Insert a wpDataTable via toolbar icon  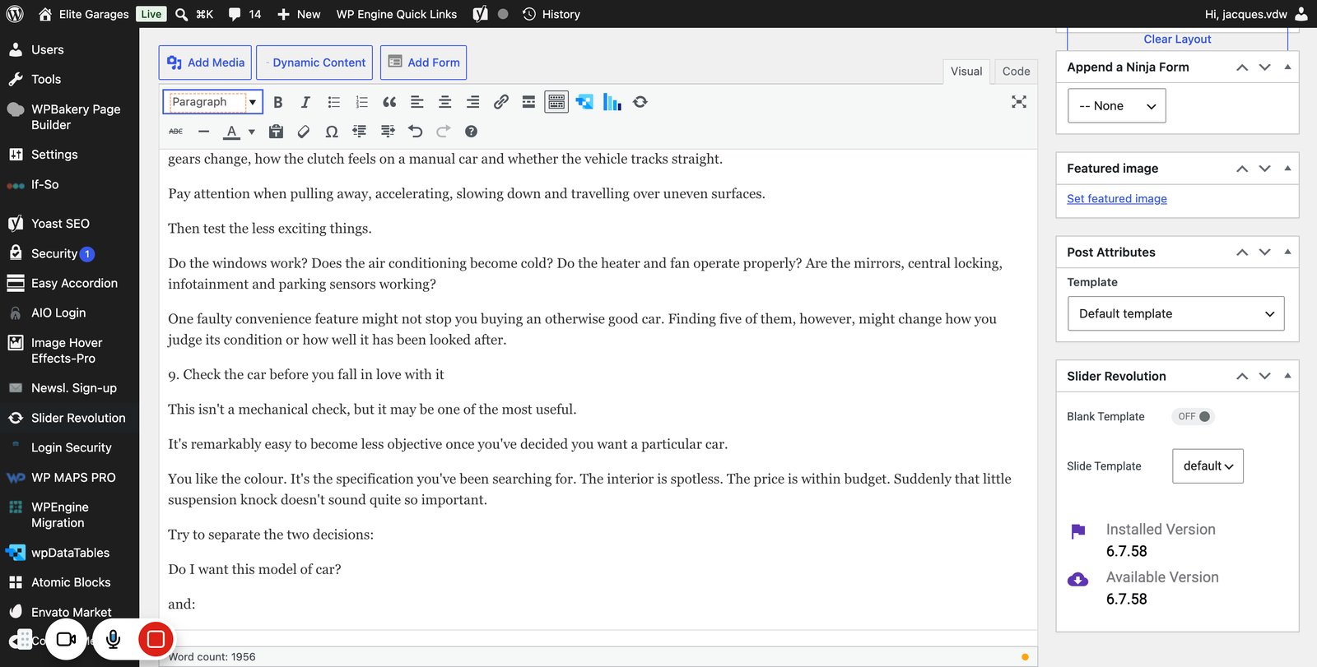584,102
